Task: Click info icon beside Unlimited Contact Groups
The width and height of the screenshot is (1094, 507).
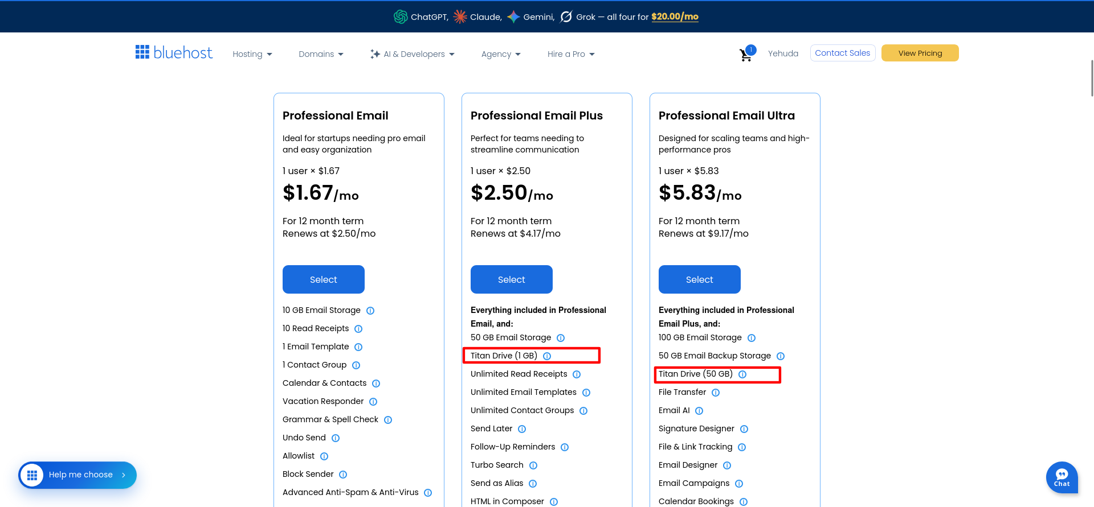Action: click(x=583, y=411)
